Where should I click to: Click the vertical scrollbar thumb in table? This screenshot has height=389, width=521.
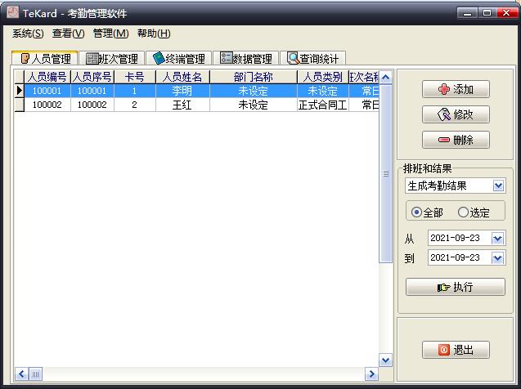click(386, 173)
